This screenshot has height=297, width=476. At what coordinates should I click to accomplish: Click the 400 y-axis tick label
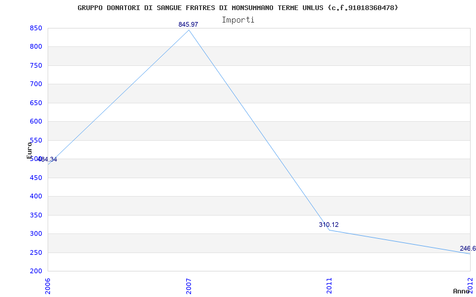(x=36, y=197)
